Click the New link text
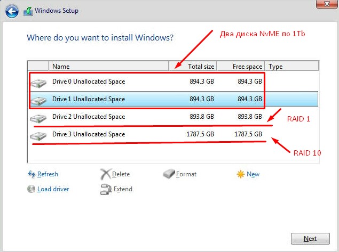The height and width of the screenshot is (252, 339). 253,174
